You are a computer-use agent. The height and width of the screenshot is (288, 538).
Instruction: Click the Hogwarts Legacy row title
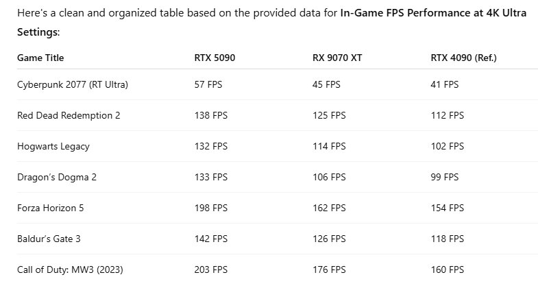coord(53,146)
